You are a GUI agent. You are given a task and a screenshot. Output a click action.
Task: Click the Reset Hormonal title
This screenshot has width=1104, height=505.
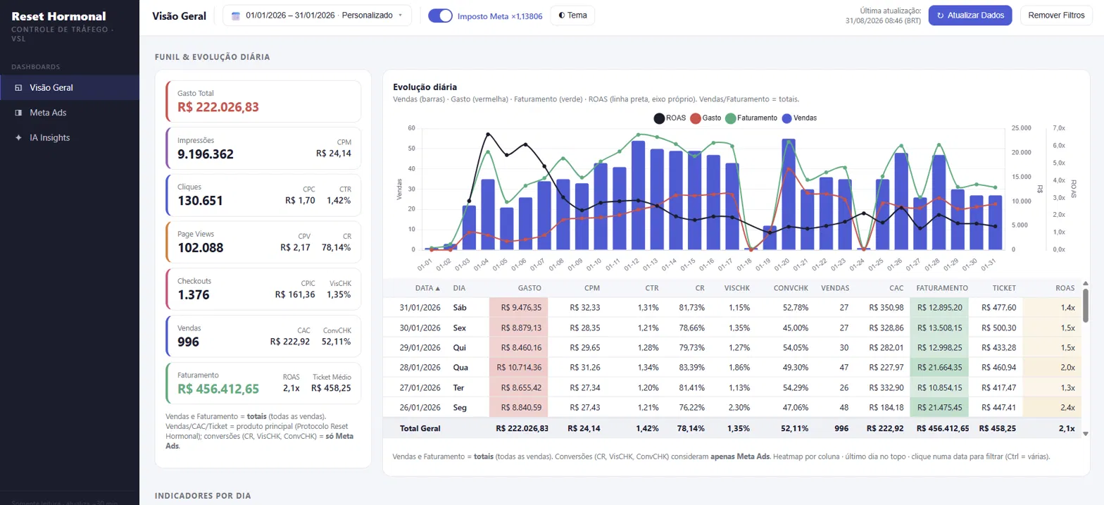click(x=59, y=16)
